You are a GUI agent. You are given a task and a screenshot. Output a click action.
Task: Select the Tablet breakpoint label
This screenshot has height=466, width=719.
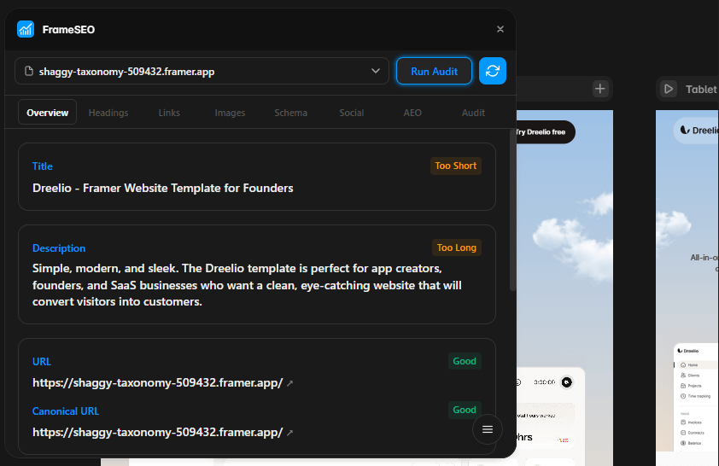tap(701, 90)
